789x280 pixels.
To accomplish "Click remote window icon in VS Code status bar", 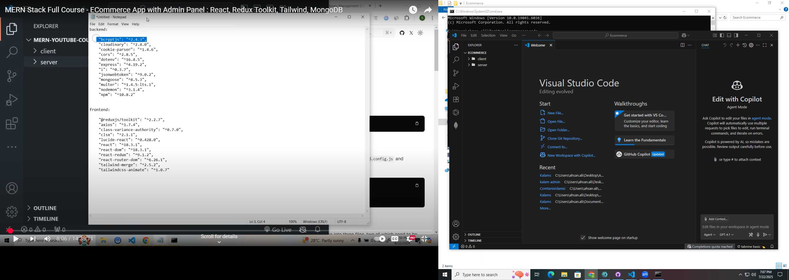I will [x=454, y=247].
